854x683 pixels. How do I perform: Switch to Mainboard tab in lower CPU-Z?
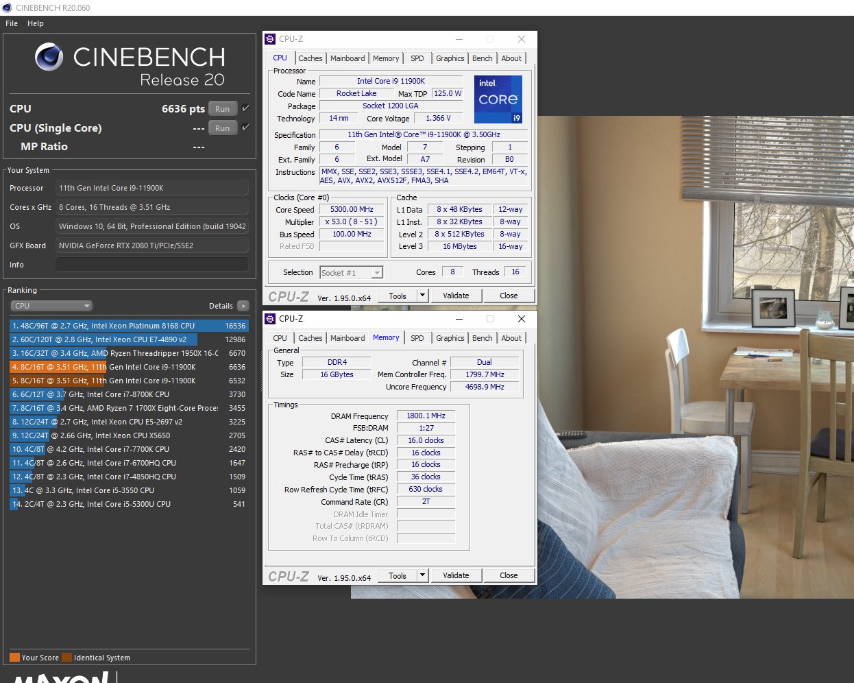pos(347,338)
